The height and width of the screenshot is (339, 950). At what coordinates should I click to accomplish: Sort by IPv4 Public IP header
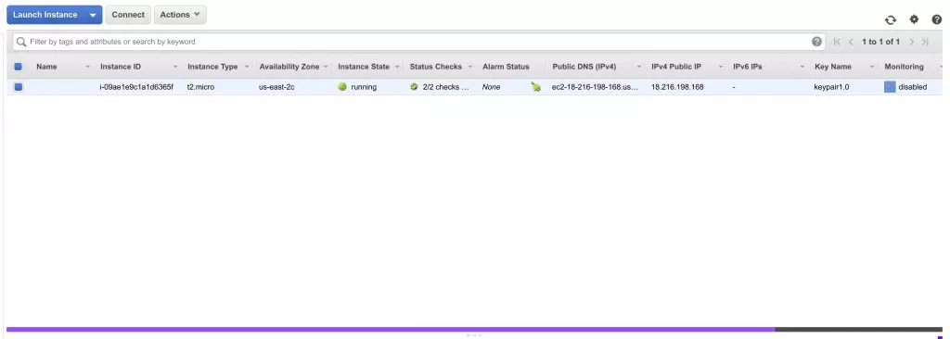click(x=676, y=67)
